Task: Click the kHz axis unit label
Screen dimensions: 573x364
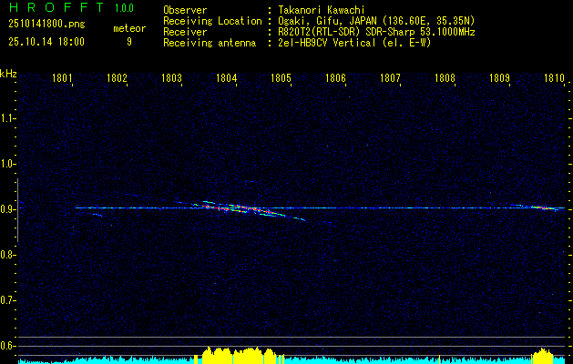Action: click(8, 74)
